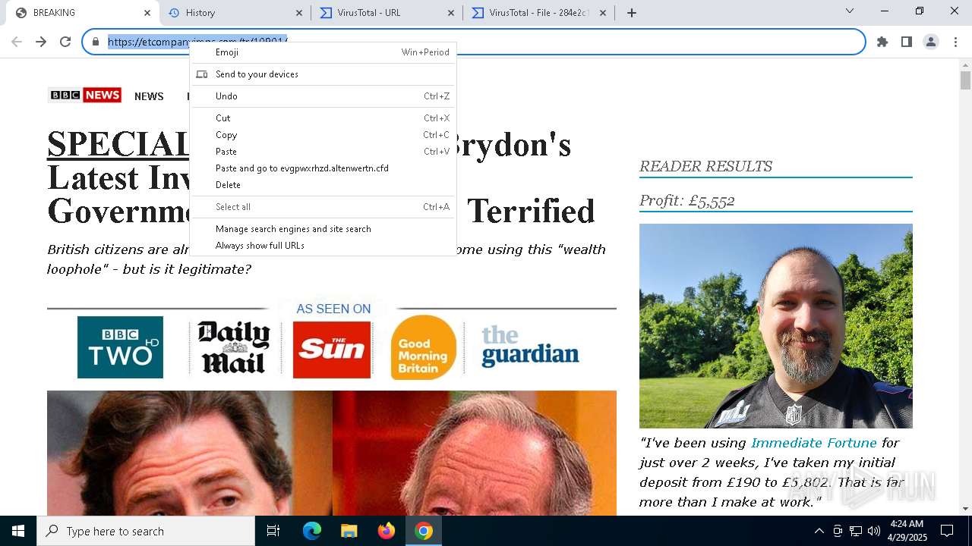Open the notification center icon
Screen dimensions: 972x546
point(947,531)
